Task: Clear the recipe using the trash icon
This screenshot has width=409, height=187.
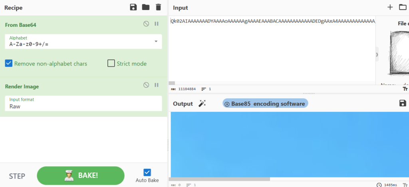Action: 159,7
